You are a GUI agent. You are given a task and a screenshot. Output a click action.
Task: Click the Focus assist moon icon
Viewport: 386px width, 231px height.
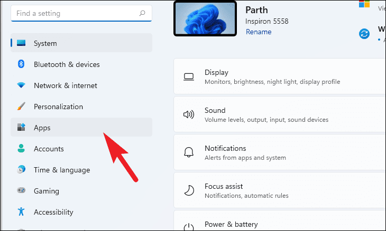tap(189, 190)
